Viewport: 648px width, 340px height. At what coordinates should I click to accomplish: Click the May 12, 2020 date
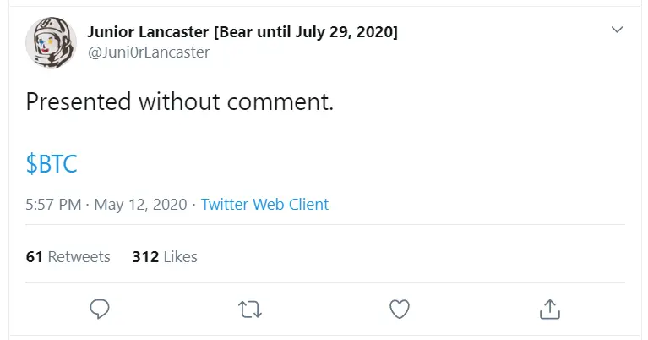click(140, 205)
